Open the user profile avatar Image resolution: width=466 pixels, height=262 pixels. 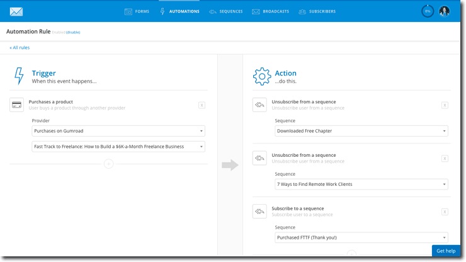point(445,11)
